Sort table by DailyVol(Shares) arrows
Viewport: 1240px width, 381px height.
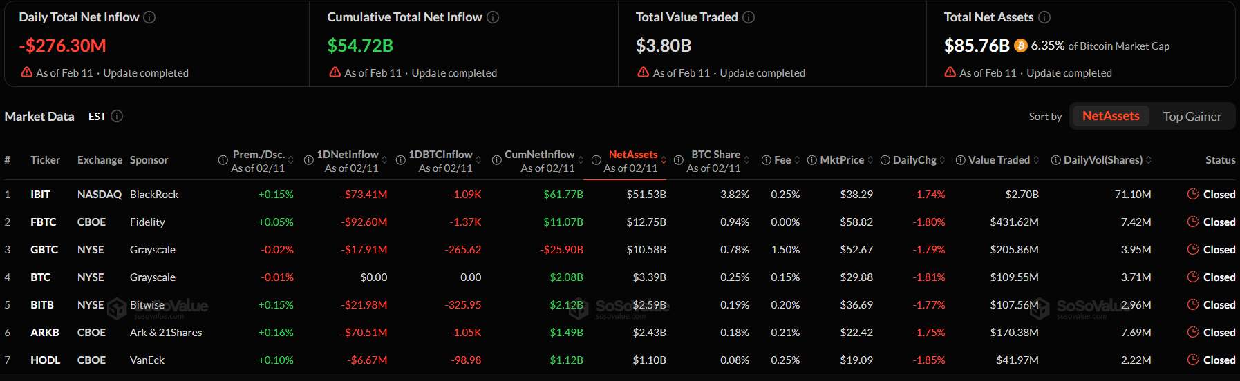(1149, 160)
